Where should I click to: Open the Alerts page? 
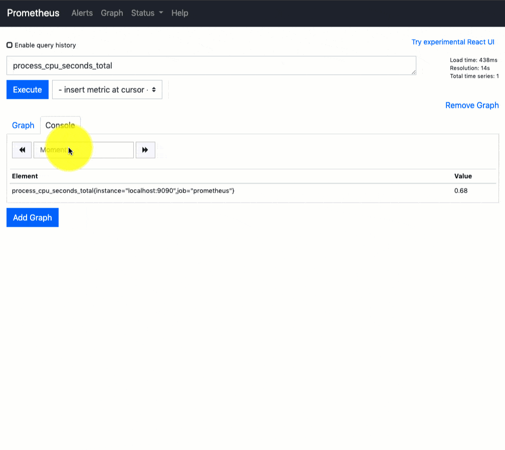[x=82, y=13]
